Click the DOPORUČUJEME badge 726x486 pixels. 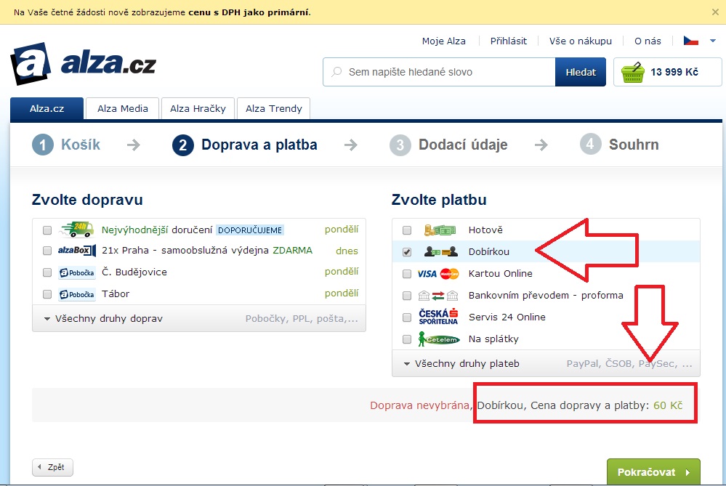tap(250, 230)
